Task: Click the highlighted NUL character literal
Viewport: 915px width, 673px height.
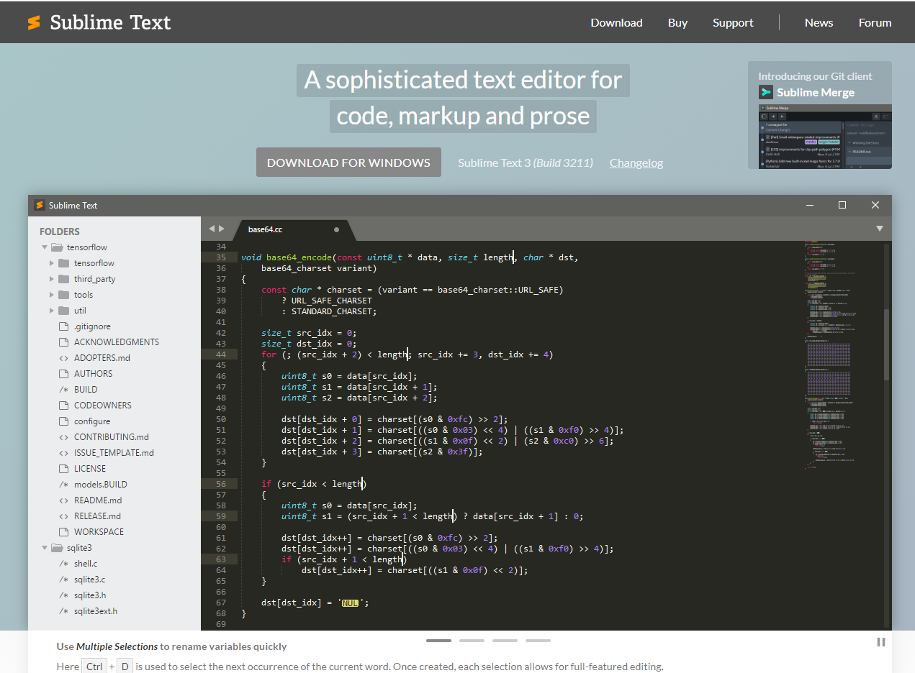Action: 351,603
